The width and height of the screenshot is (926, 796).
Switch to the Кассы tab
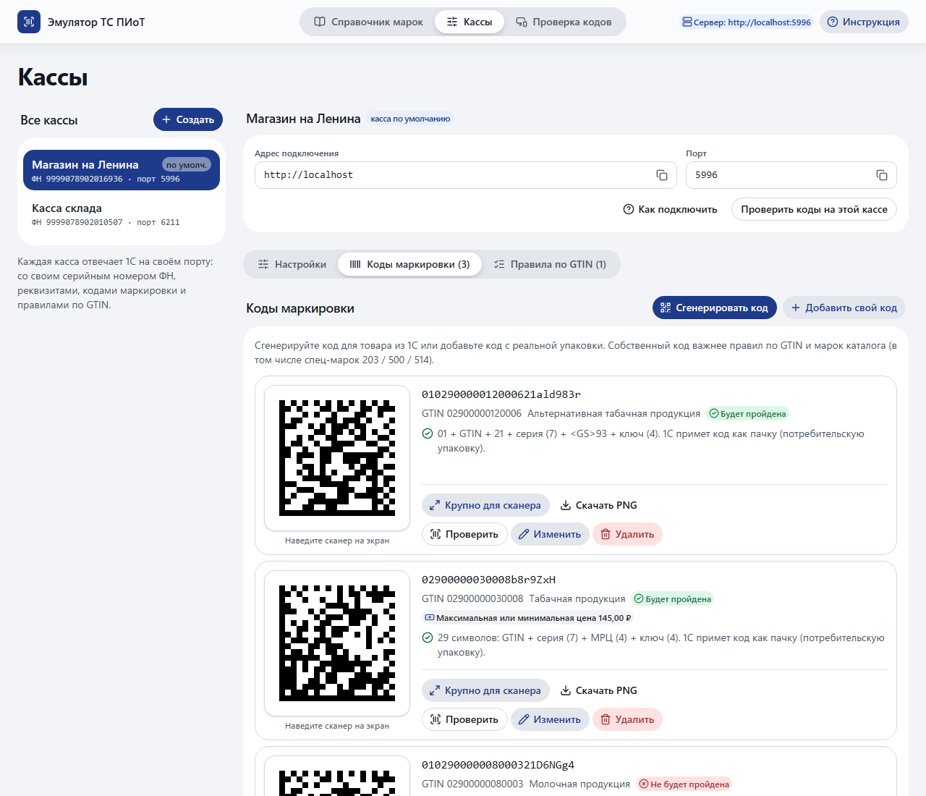(x=469, y=22)
